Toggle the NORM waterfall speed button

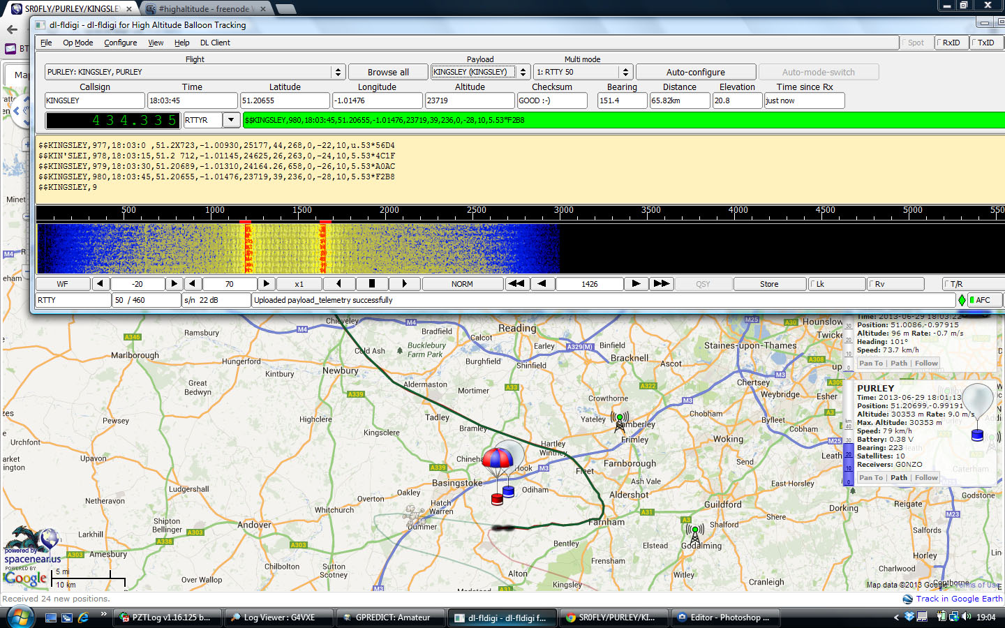[x=462, y=284]
